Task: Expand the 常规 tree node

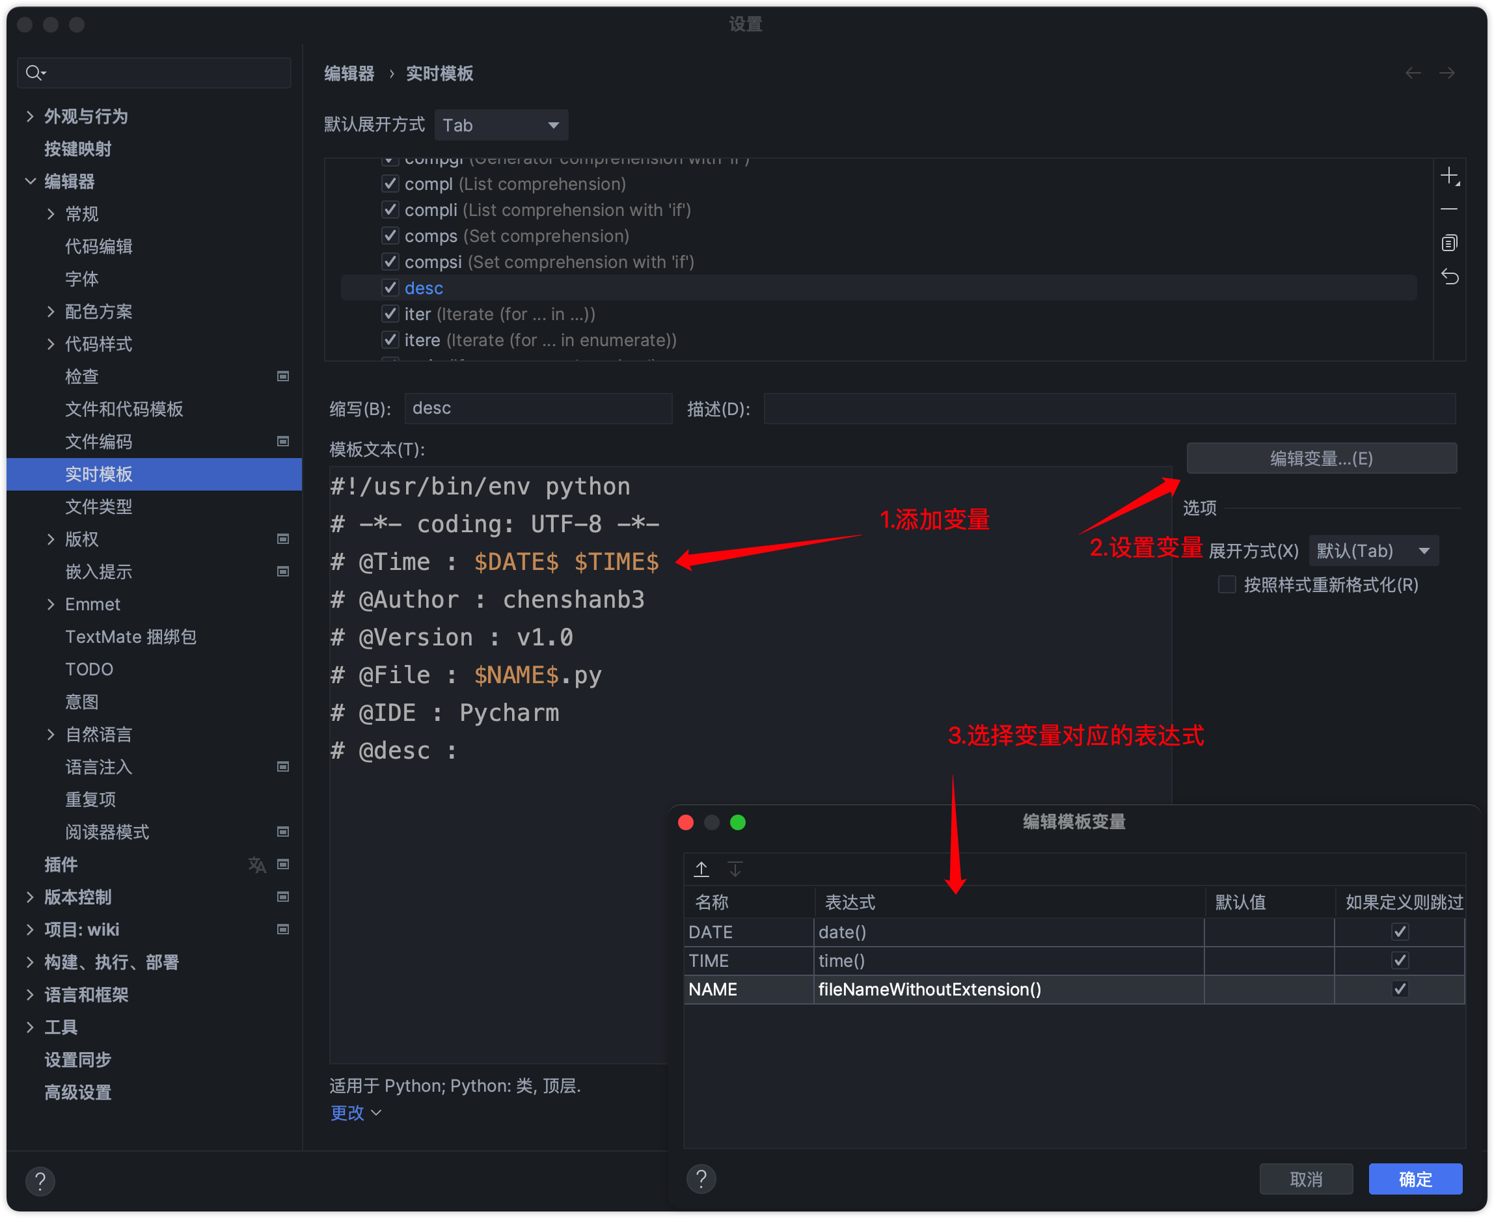Action: pos(51,214)
